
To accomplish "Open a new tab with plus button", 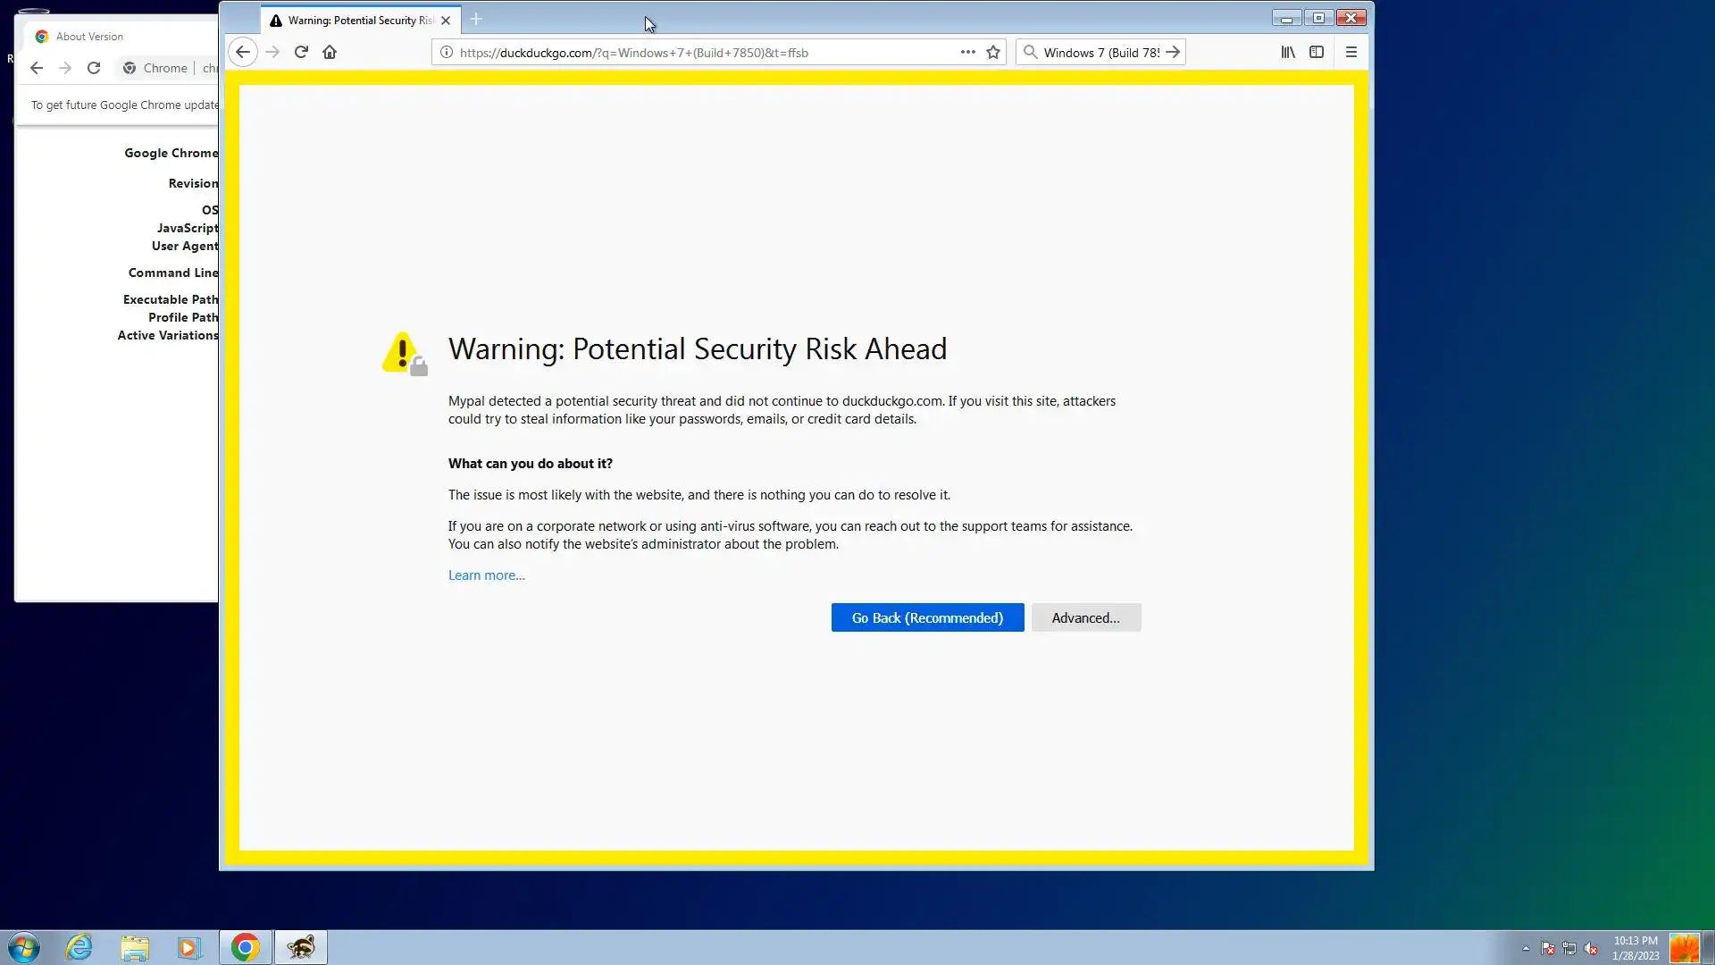I will [x=476, y=19].
